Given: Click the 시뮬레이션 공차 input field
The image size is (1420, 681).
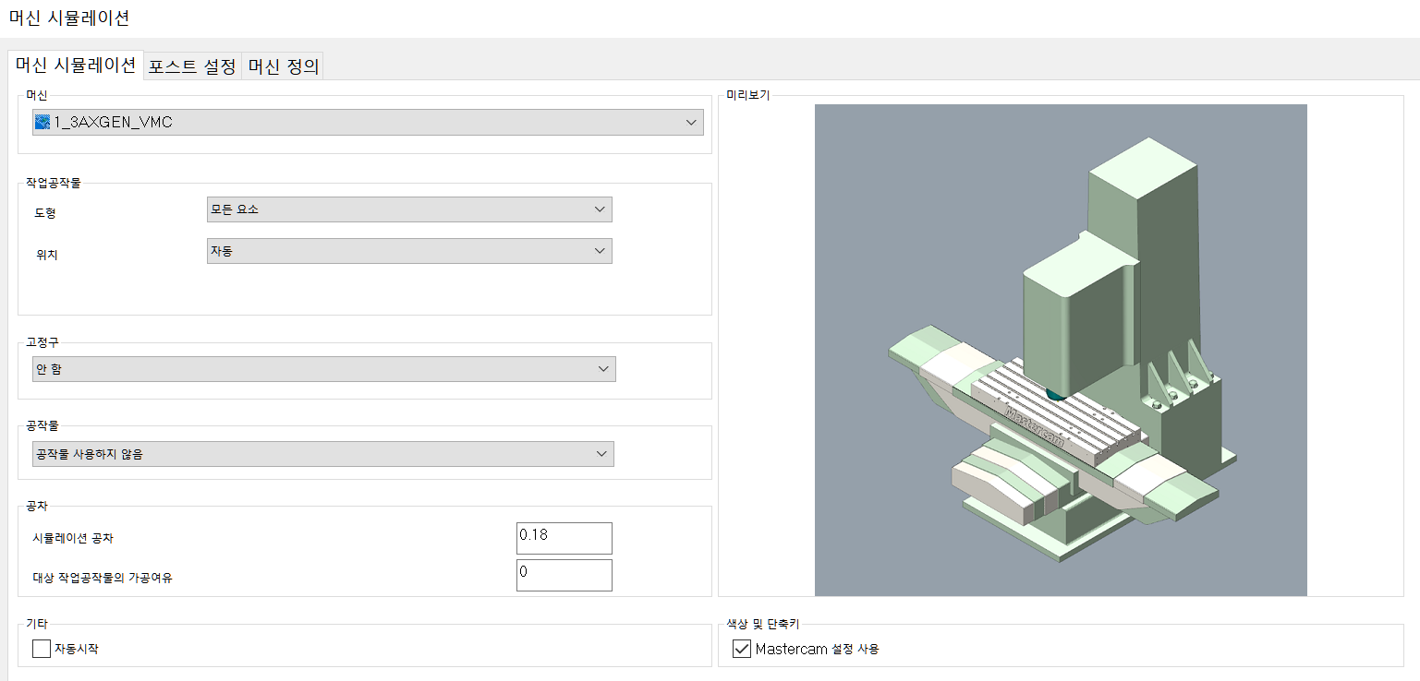Looking at the screenshot, I should [x=564, y=538].
